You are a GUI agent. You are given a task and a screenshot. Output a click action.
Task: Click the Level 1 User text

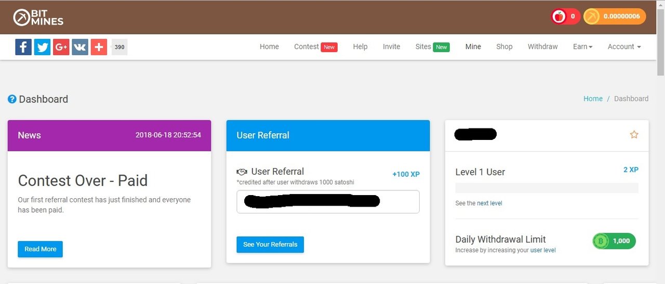(480, 172)
